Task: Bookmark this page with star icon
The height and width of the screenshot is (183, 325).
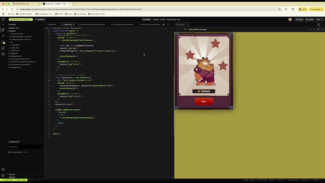Action: coord(280,9)
